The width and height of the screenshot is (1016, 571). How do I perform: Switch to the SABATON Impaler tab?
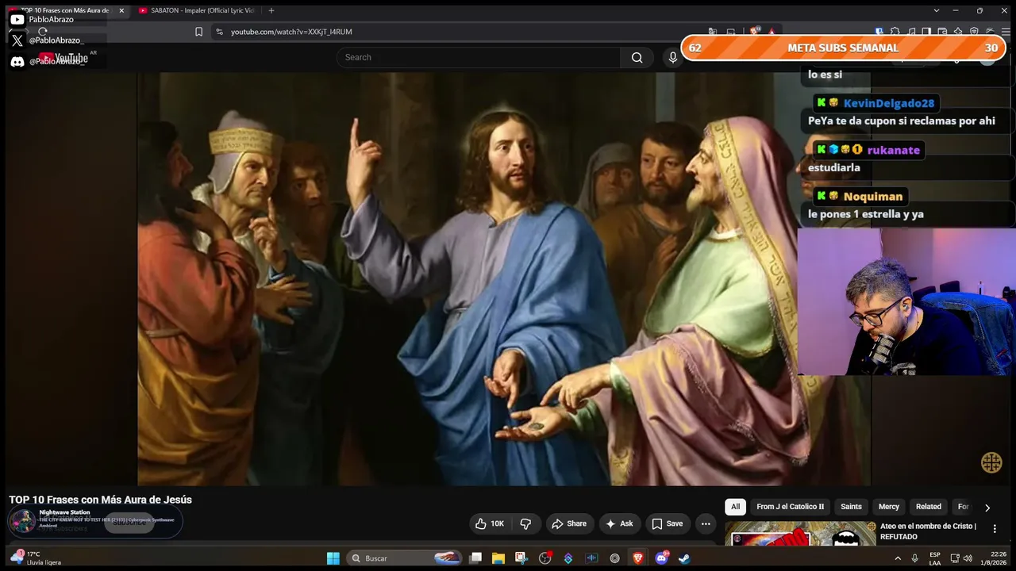[x=196, y=10]
